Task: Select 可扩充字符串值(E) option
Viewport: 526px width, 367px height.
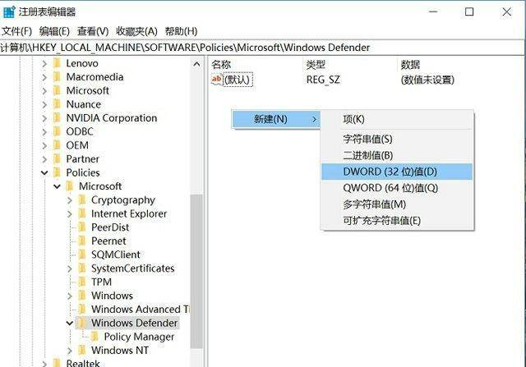Action: [x=397, y=221]
